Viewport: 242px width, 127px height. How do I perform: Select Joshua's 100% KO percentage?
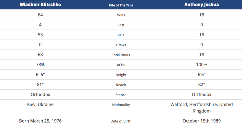pyautogui.click(x=202, y=65)
